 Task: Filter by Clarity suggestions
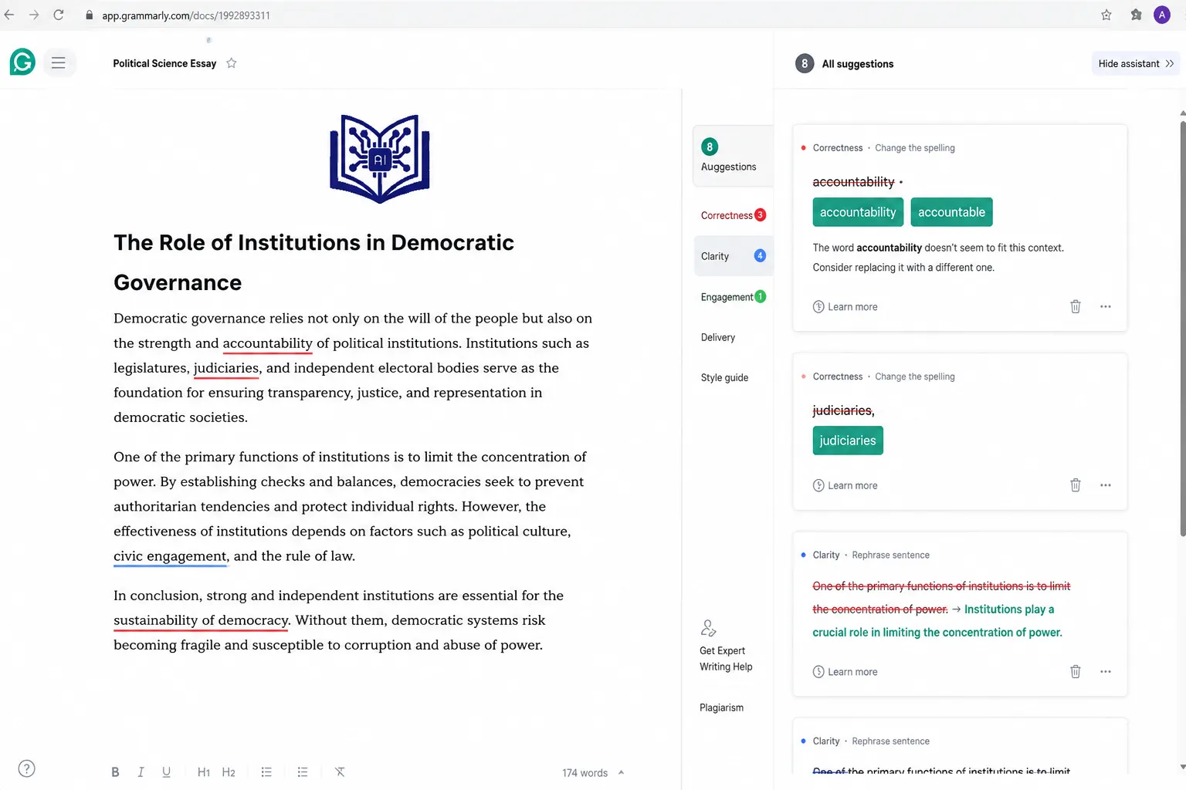(733, 256)
